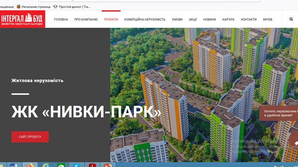Open the КОНТАКТИ page
Image resolution: width=298 pixels, height=167 pixels.
click(249, 19)
